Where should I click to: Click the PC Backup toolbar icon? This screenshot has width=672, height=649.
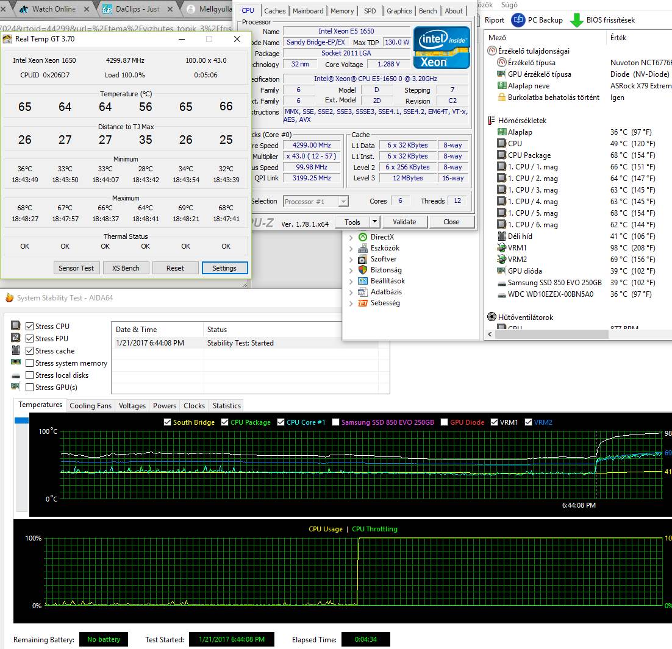click(x=518, y=20)
